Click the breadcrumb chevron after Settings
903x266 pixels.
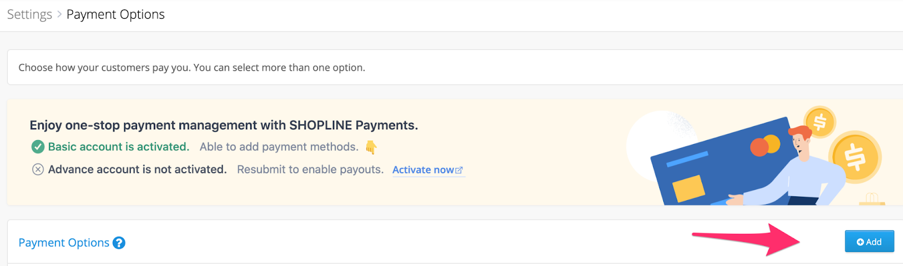59,15
